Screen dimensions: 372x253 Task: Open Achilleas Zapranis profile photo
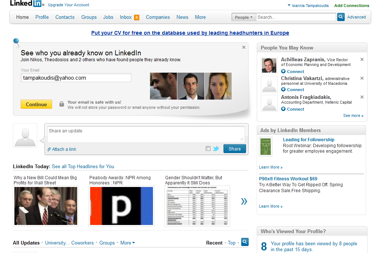269,65
